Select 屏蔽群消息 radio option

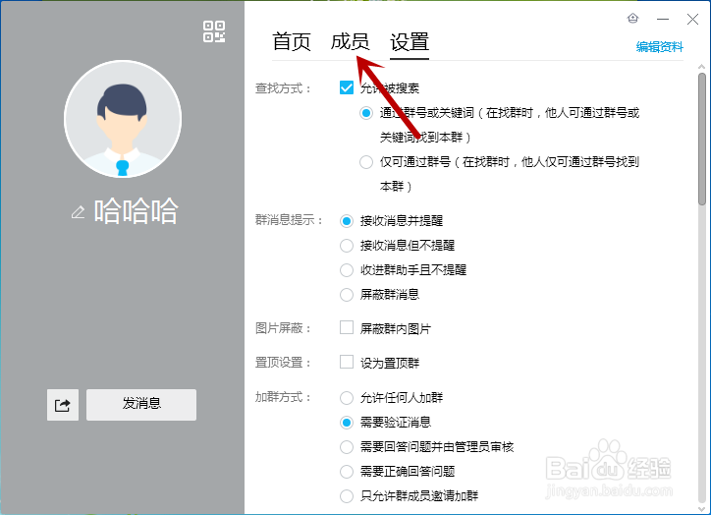click(347, 295)
